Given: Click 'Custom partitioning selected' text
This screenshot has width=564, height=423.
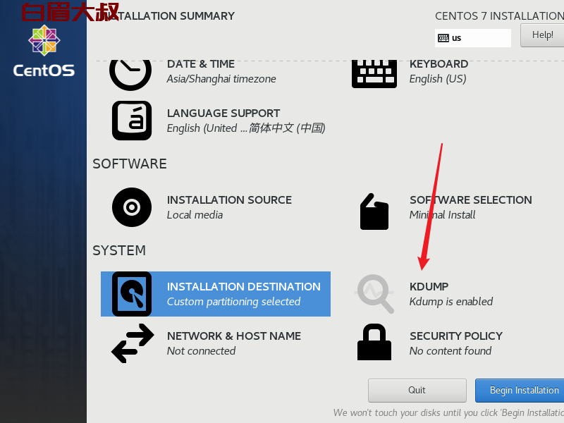Looking at the screenshot, I should (233, 302).
